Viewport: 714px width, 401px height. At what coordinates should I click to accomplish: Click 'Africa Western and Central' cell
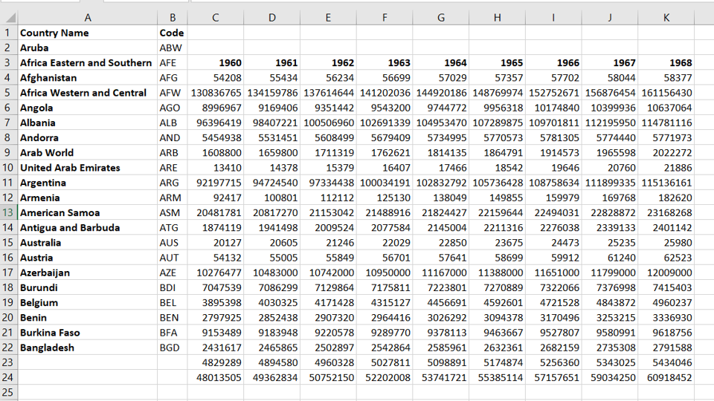pyautogui.click(x=88, y=93)
